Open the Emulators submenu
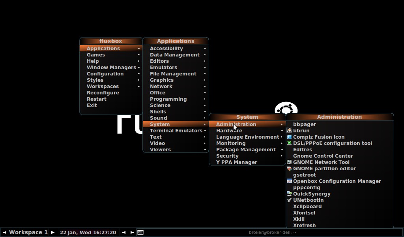Image resolution: width=404 pixels, height=237 pixels. 176,67
